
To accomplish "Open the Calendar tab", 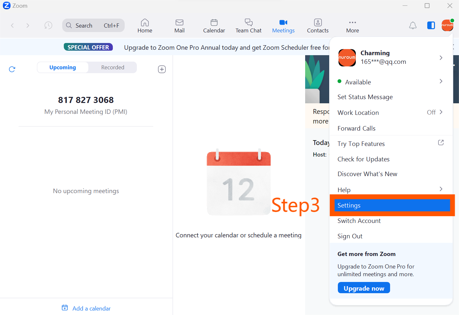I will [214, 26].
